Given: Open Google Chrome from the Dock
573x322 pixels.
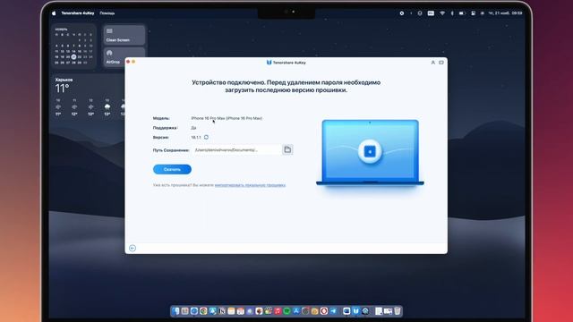Looking at the screenshot, I should (203, 311).
